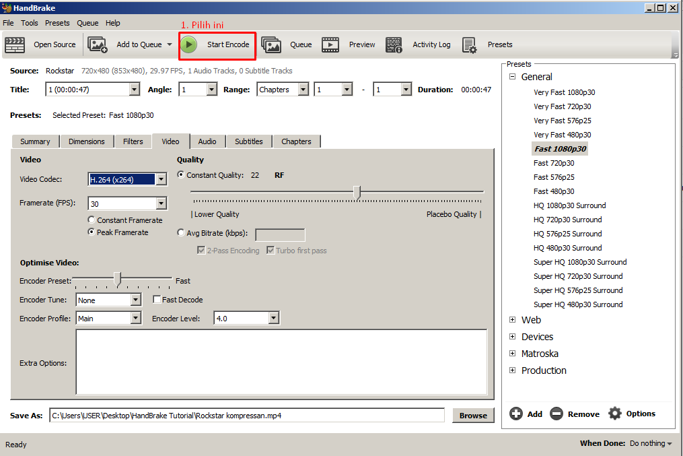This screenshot has height=456, width=683.
Task: Open the Tools menu
Action: [x=30, y=23]
